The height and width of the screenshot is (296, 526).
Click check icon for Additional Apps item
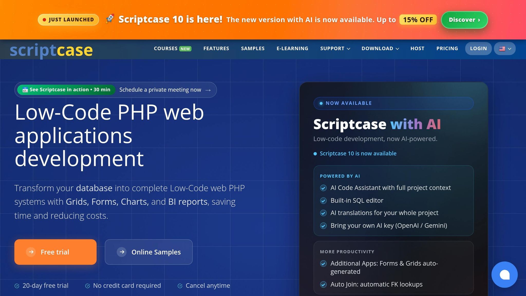pyautogui.click(x=323, y=264)
